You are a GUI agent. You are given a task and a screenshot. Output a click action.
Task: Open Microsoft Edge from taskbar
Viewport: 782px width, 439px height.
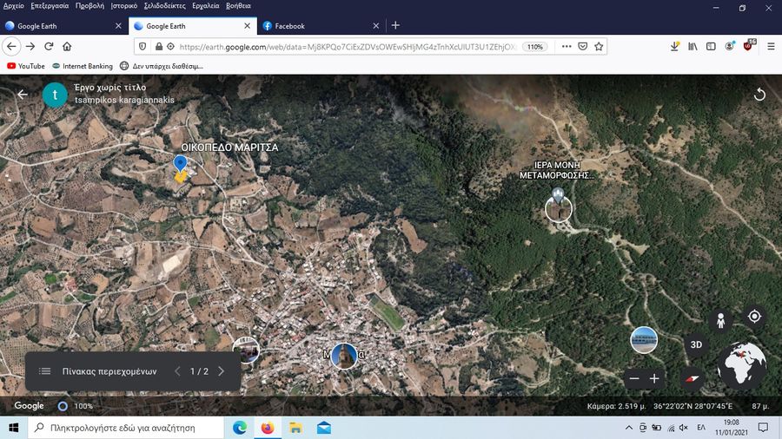pyautogui.click(x=240, y=428)
